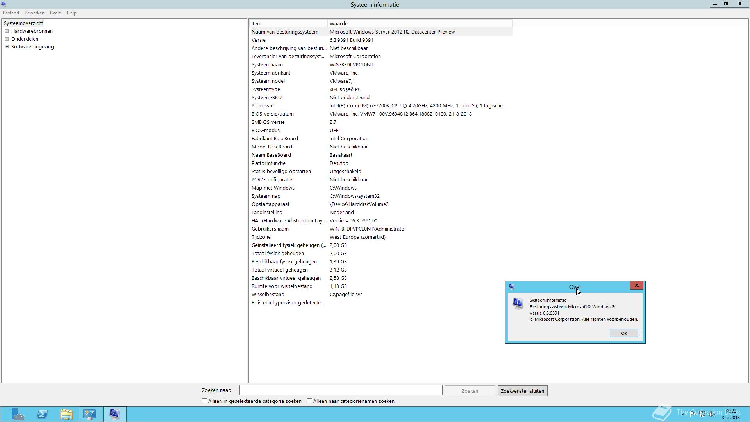Open the Beeld menu
The image size is (750, 422).
(x=55, y=13)
